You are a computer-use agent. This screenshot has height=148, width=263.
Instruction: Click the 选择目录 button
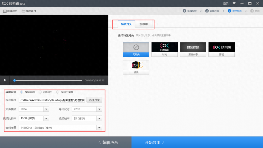click(x=94, y=100)
